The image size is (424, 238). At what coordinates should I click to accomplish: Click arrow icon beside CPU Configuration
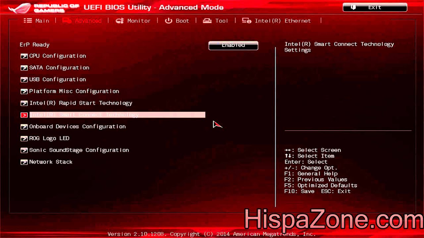click(x=24, y=56)
